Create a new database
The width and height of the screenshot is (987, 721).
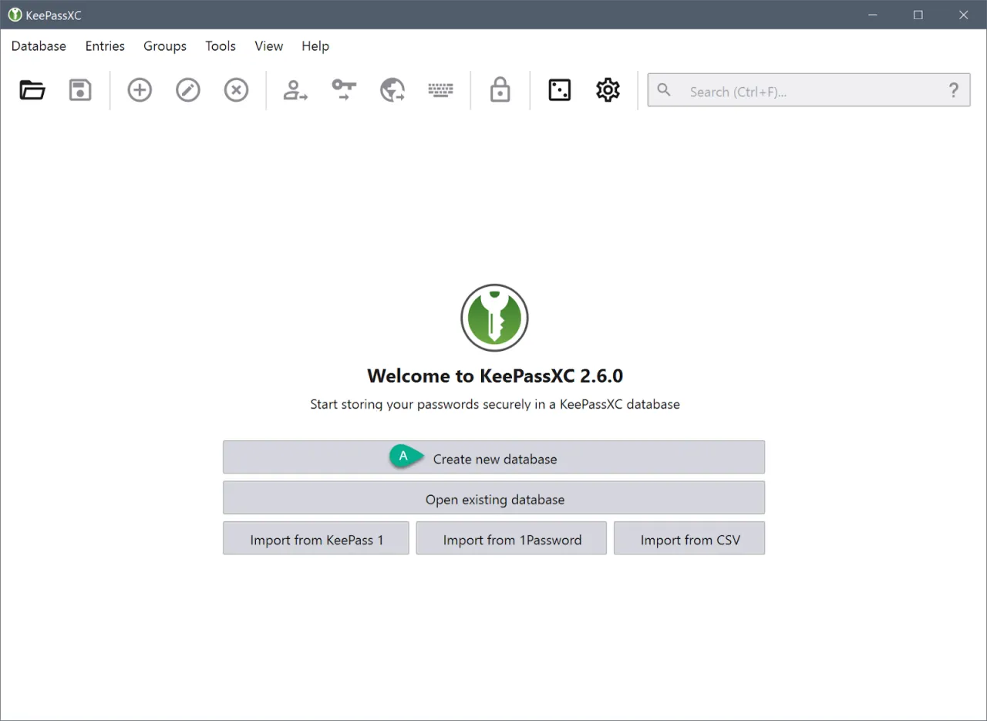(493, 457)
